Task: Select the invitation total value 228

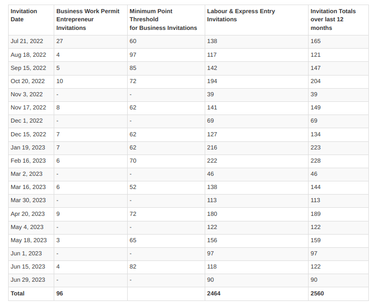Action: pyautogui.click(x=316, y=161)
